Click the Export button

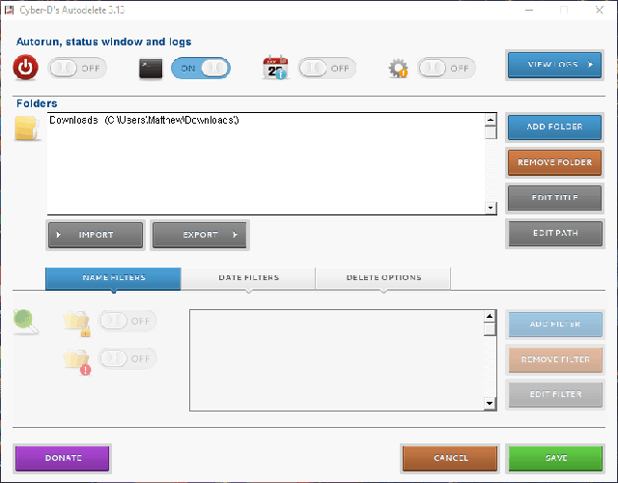click(200, 235)
